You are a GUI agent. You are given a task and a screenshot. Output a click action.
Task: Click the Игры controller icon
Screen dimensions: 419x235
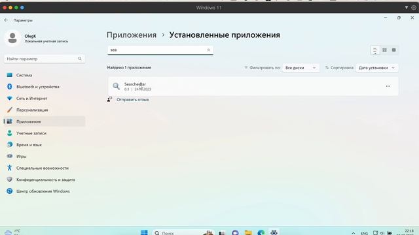point(10,156)
